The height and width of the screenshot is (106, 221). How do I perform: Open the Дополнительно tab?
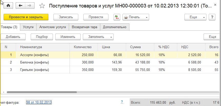tap(115, 27)
